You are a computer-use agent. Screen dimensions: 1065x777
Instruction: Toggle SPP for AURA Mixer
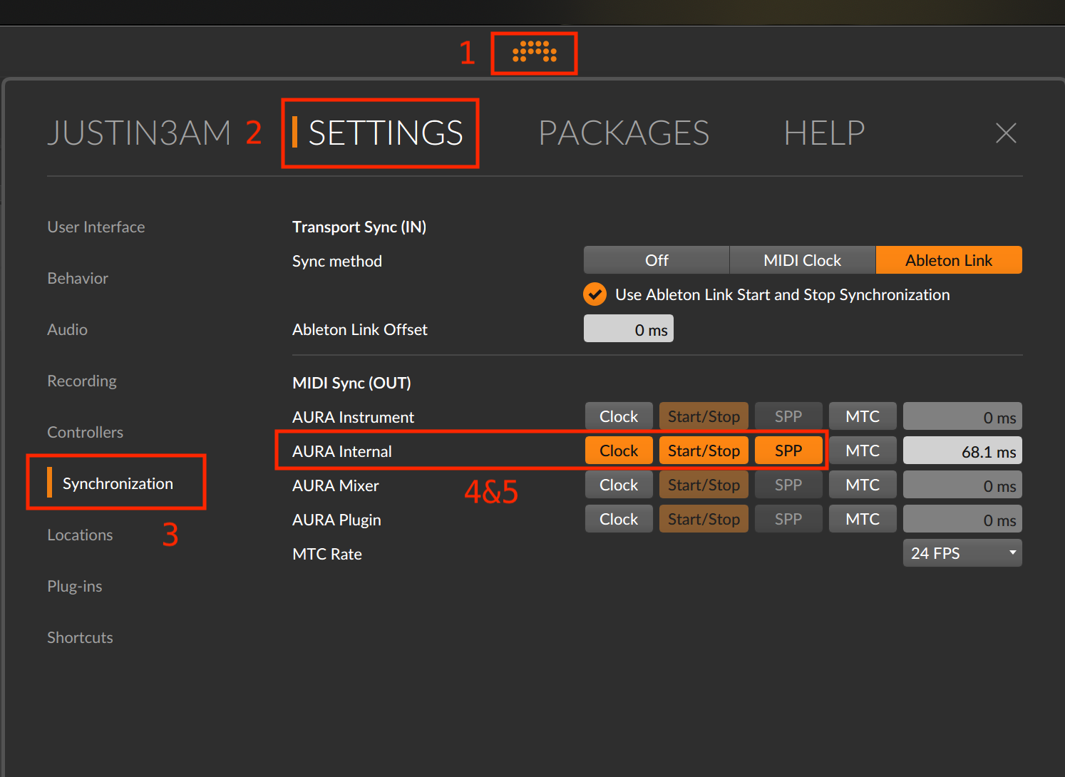click(x=788, y=485)
